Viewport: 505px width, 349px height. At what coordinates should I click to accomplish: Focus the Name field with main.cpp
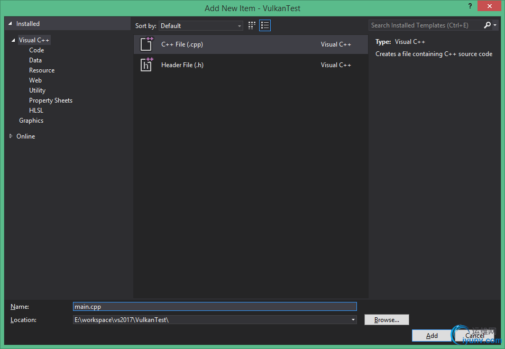click(215, 307)
